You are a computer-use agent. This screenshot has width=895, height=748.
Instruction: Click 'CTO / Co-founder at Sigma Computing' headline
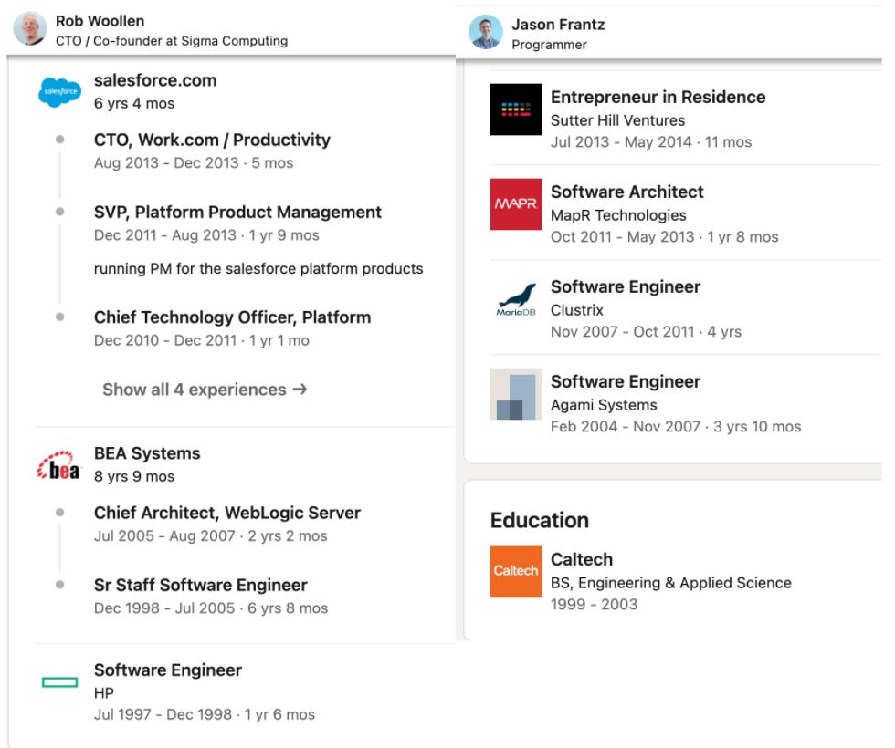tap(172, 41)
